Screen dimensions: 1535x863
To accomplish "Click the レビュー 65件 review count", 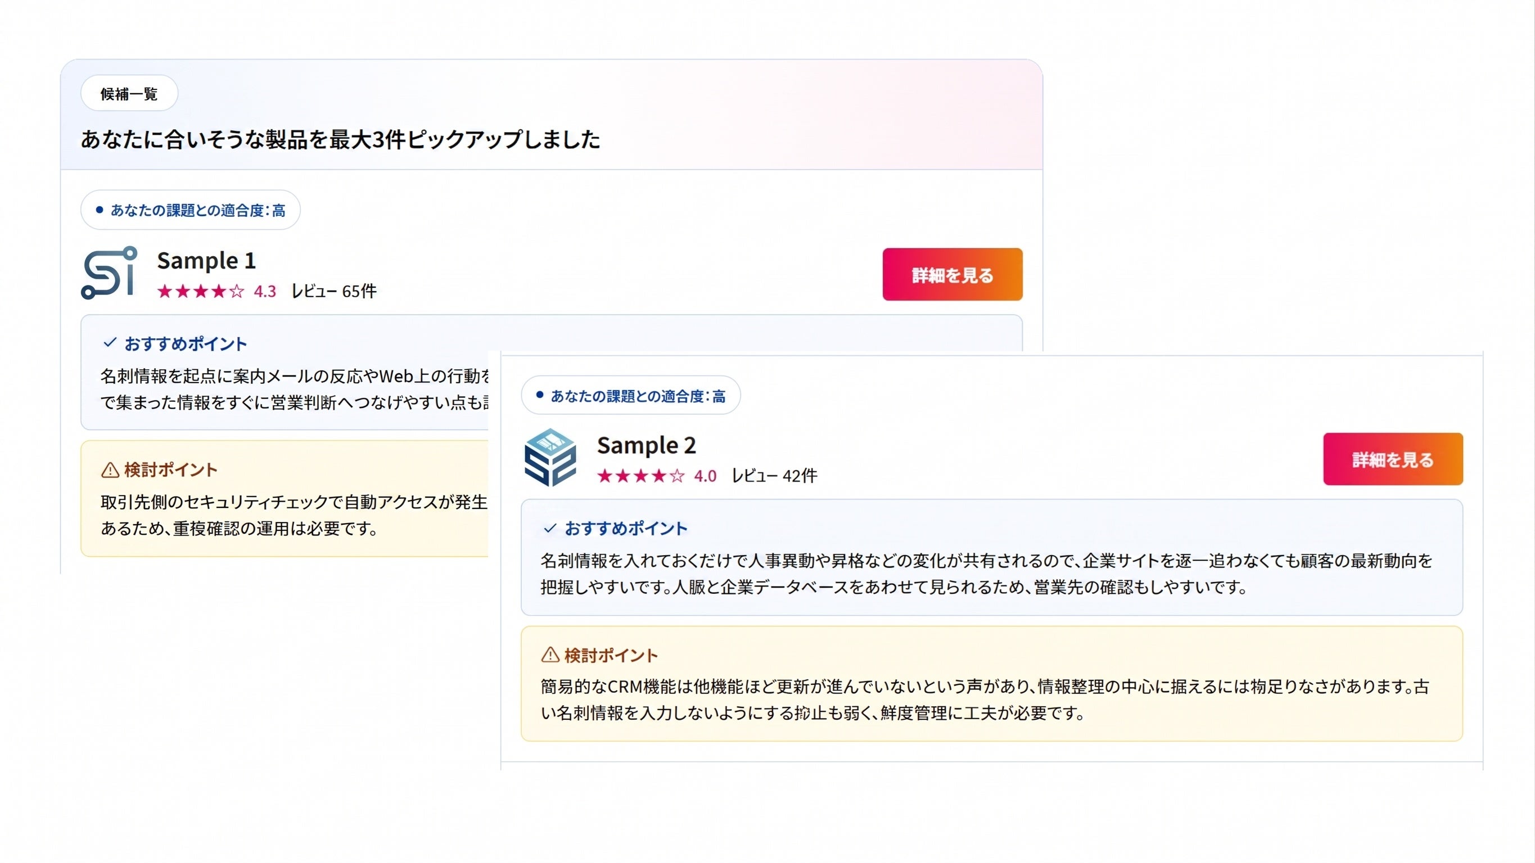I will 335,291.
